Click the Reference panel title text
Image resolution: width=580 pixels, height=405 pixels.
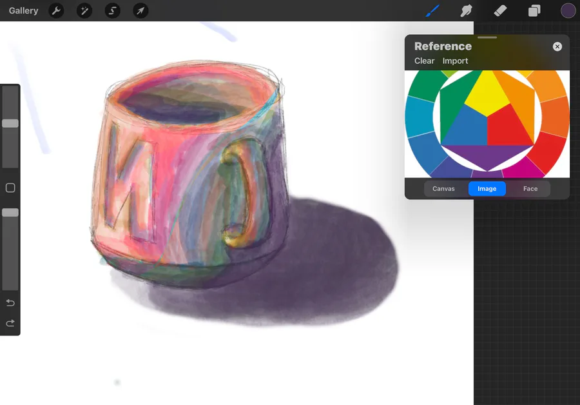(x=443, y=46)
